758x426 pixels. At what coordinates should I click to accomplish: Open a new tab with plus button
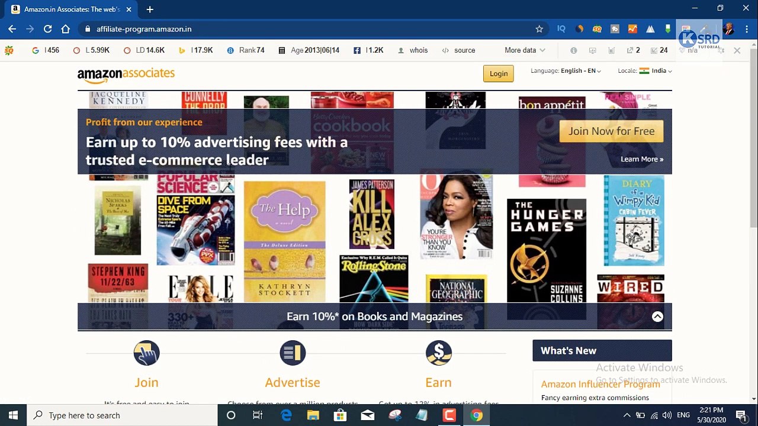click(x=150, y=9)
